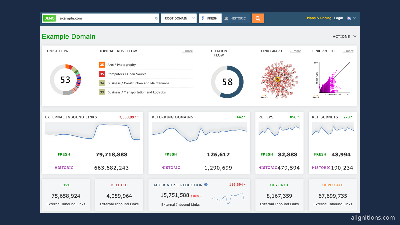The width and height of the screenshot is (400, 225).
Task: Click the External Inbound Links card heading
Action: pyautogui.click(x=71, y=117)
